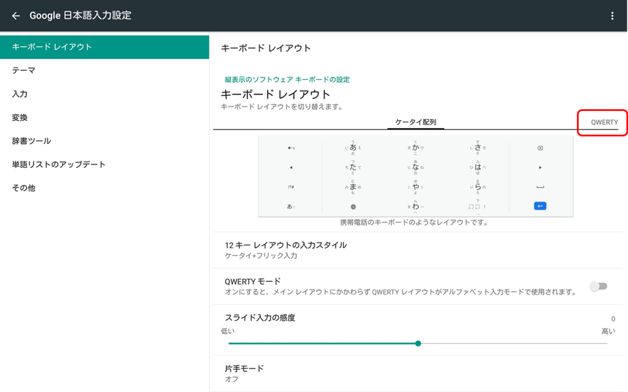Viewport: 628px width, 392px height.
Task: Go back using the arrow icon
Action: pyautogui.click(x=16, y=16)
